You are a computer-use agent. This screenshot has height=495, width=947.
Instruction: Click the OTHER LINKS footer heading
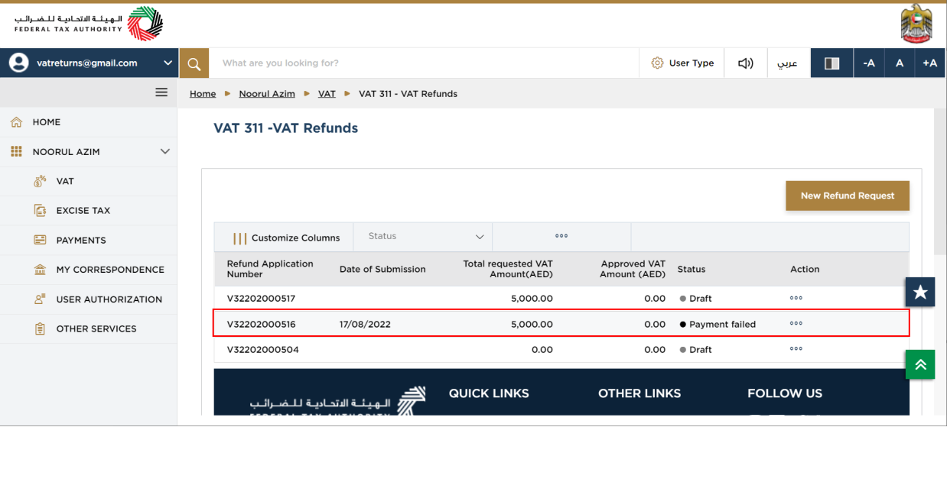639,393
